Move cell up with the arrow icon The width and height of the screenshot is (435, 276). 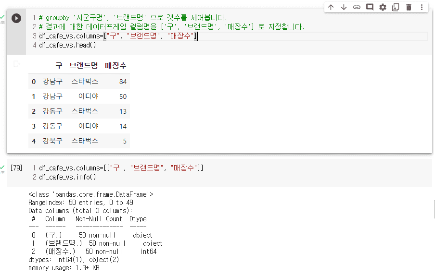click(x=331, y=7)
